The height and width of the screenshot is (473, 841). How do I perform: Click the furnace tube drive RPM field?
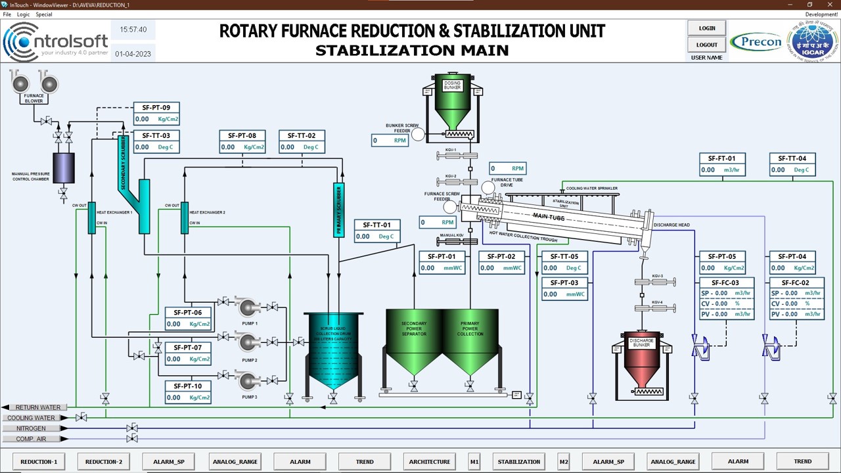(507, 169)
